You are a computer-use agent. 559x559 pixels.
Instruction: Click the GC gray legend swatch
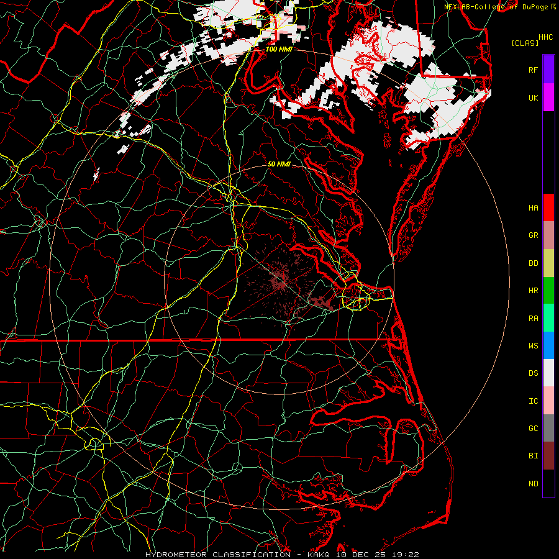tap(548, 428)
